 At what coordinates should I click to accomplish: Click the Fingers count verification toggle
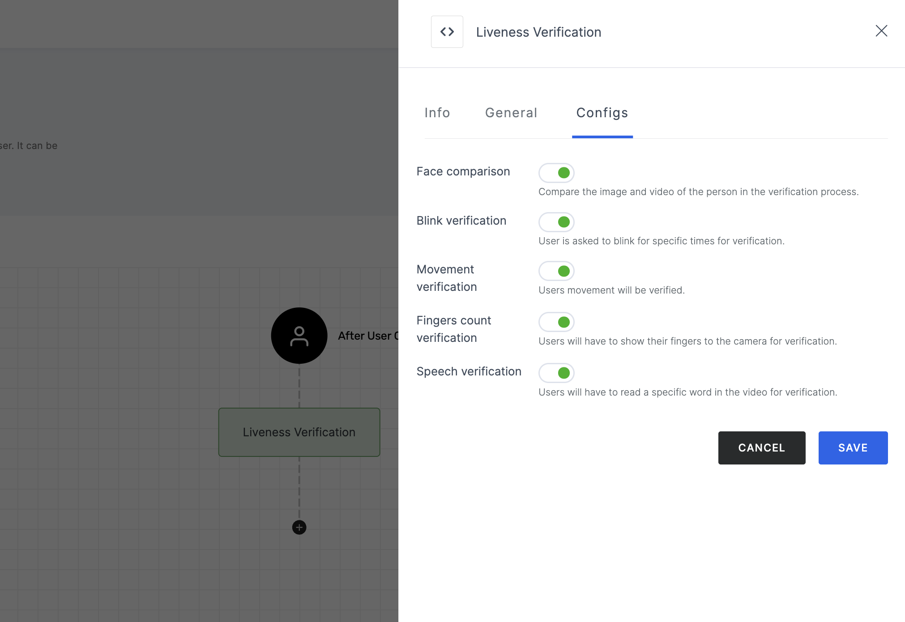[x=555, y=322]
